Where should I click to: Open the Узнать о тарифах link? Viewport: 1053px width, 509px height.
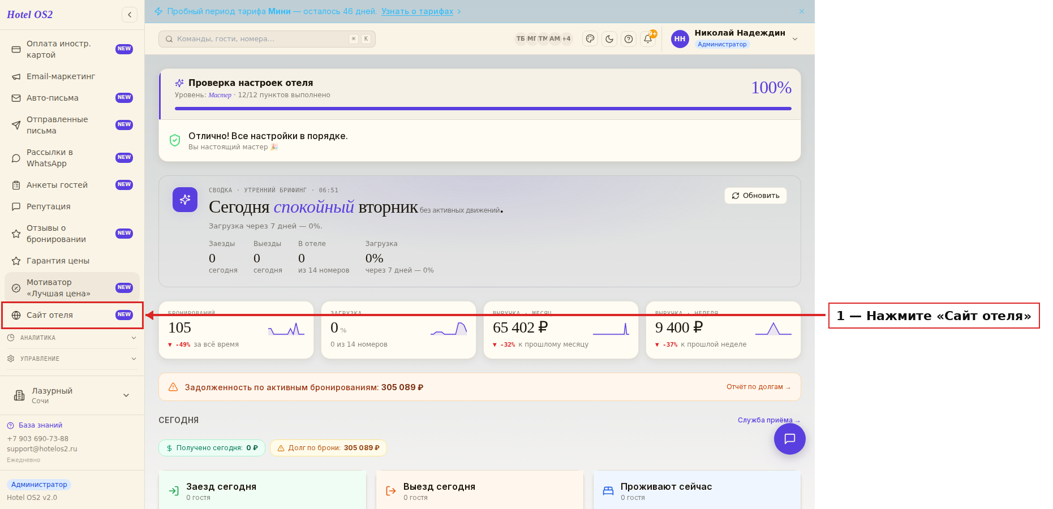417,11
